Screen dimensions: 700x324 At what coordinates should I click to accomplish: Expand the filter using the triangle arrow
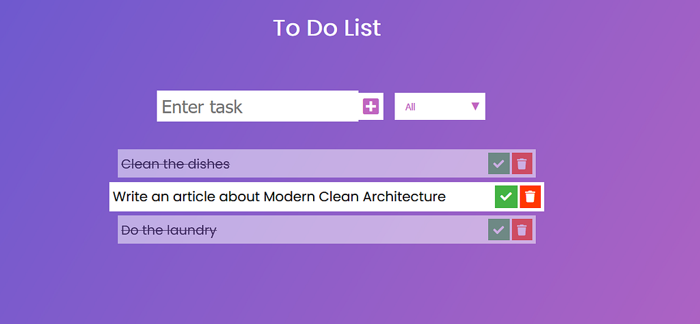[475, 106]
